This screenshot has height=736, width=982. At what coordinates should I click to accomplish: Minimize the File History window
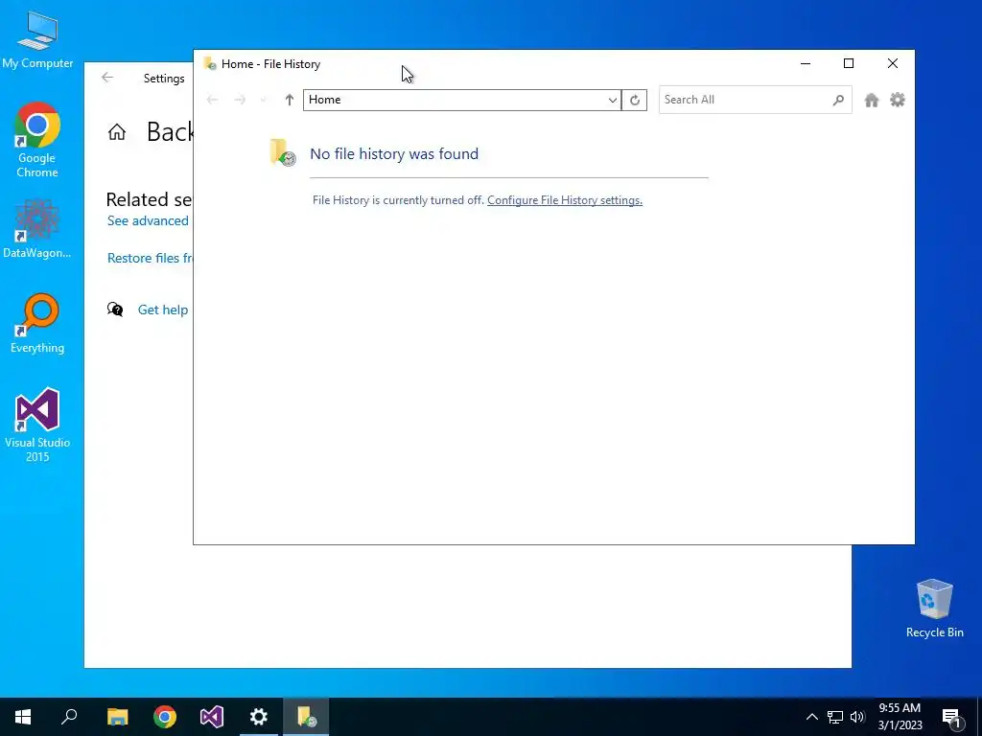(806, 63)
